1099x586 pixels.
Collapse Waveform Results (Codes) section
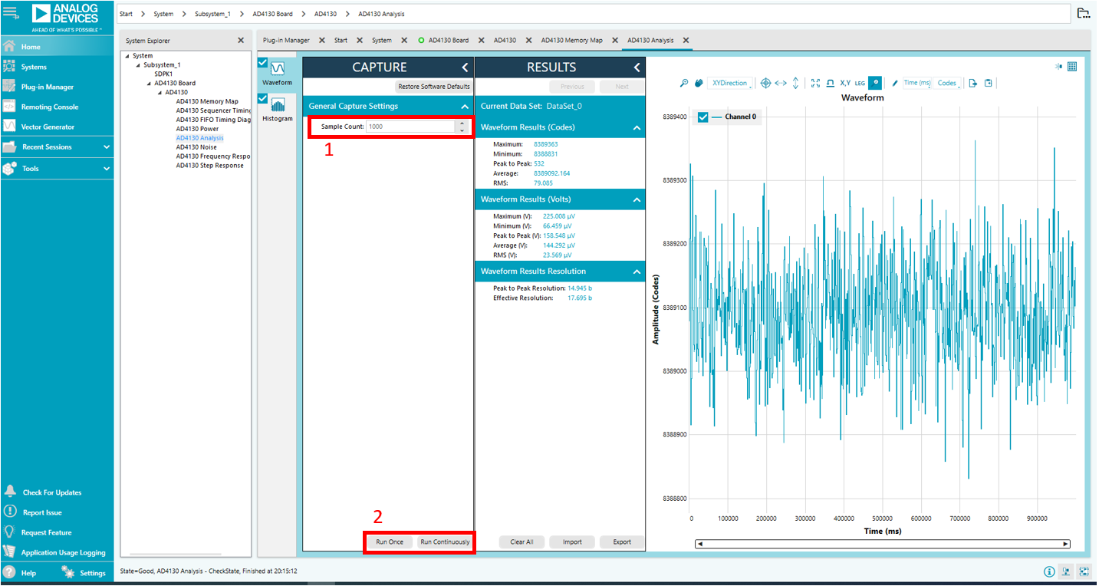(637, 127)
